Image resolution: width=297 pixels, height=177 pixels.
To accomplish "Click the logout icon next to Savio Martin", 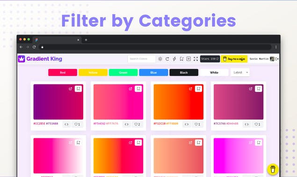I will (277, 59).
